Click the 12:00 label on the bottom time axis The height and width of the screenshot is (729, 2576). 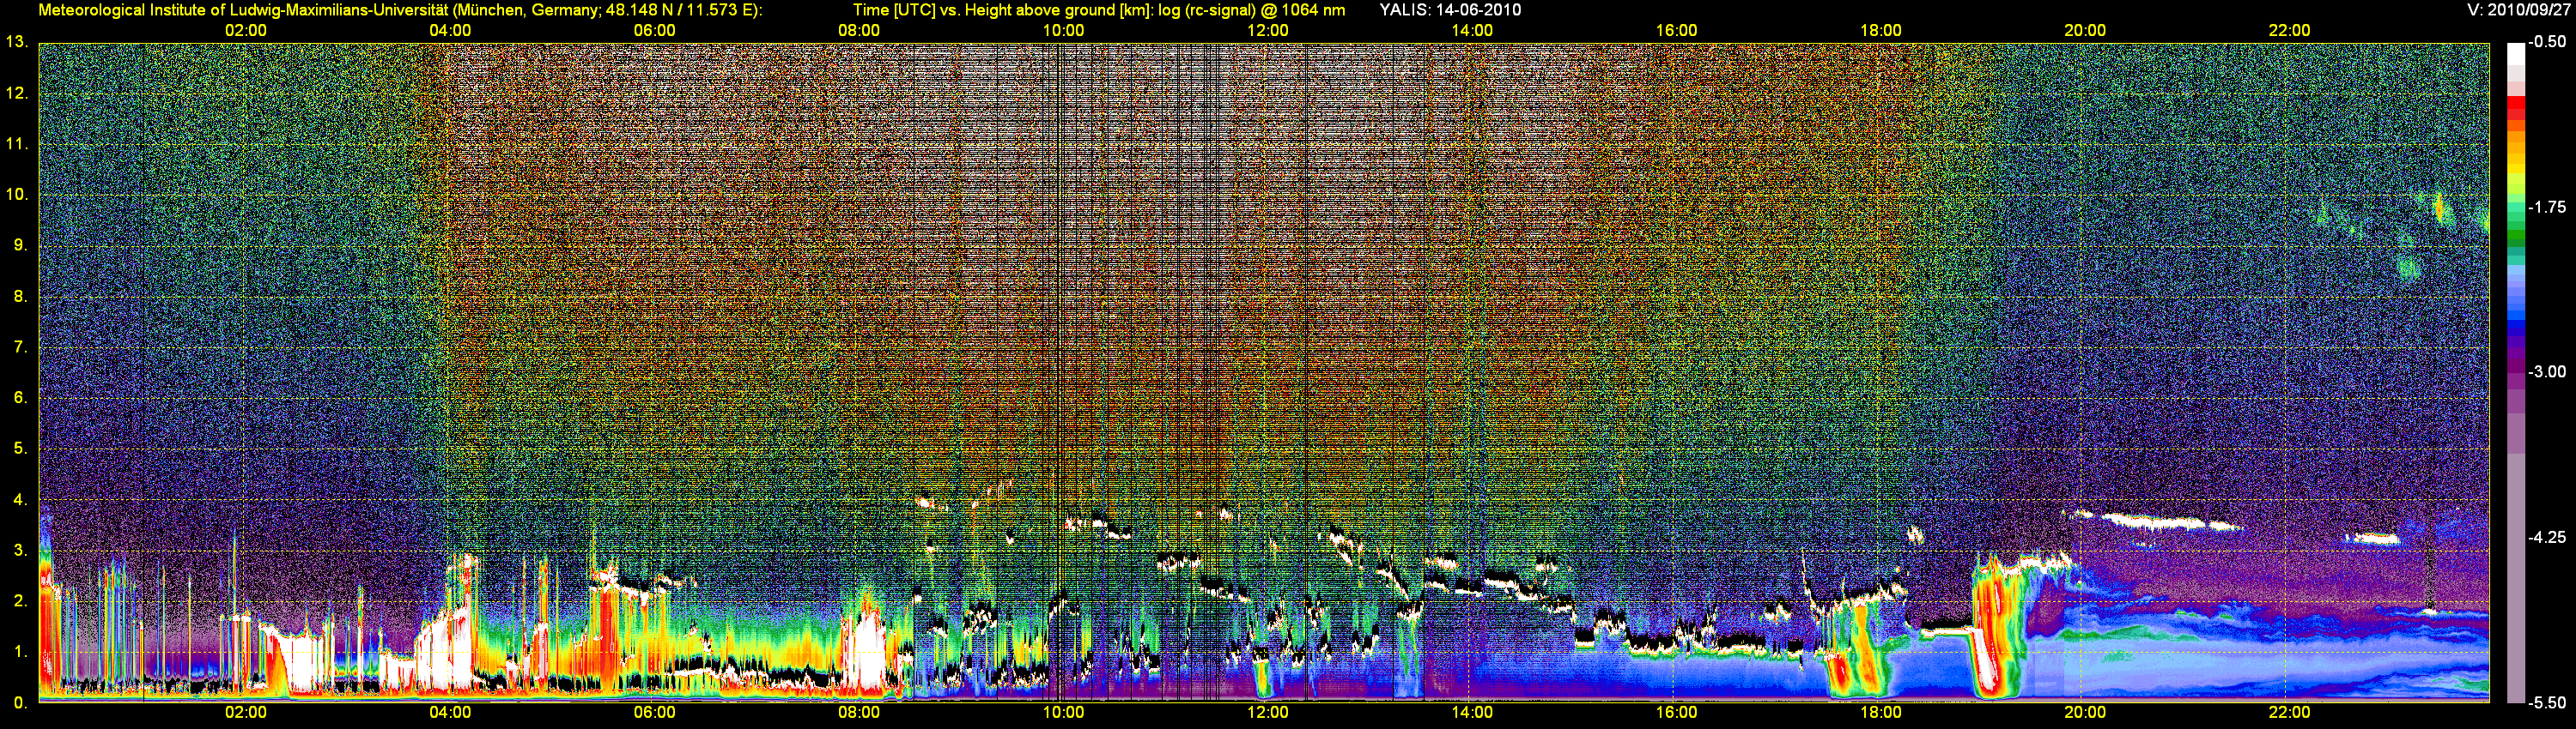(1268, 713)
